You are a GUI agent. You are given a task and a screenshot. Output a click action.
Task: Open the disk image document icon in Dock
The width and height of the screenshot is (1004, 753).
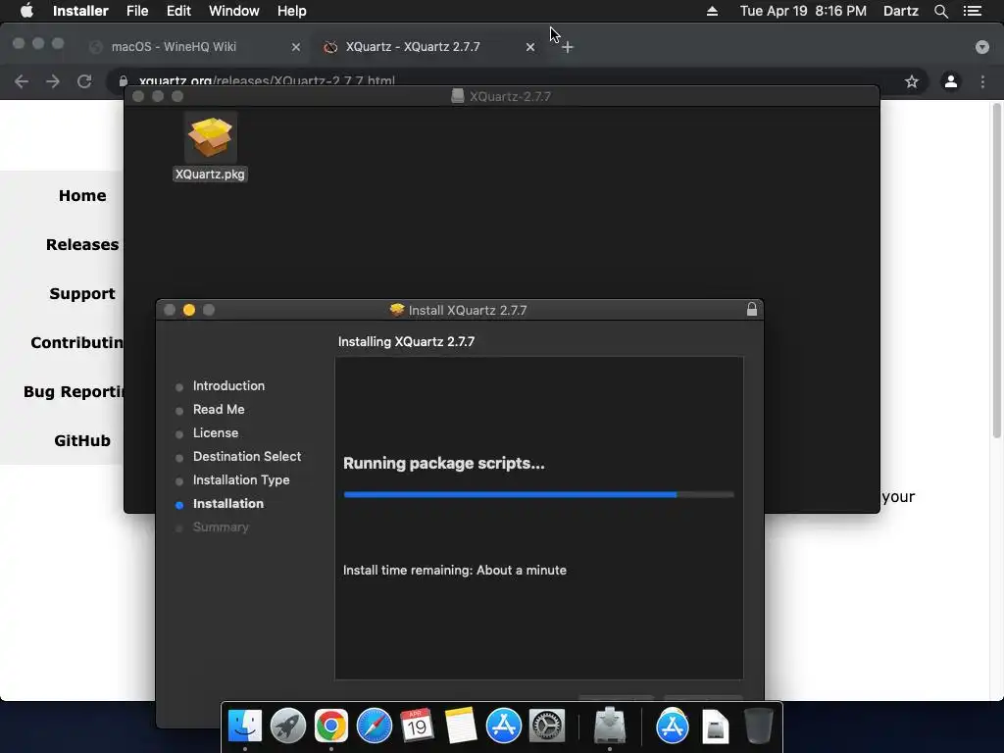click(715, 727)
